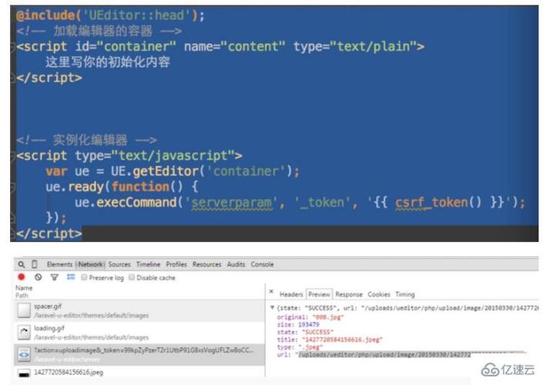The height and width of the screenshot is (385, 543).
Task: Click the @include('UEditor::head') code line
Action: click(x=110, y=15)
